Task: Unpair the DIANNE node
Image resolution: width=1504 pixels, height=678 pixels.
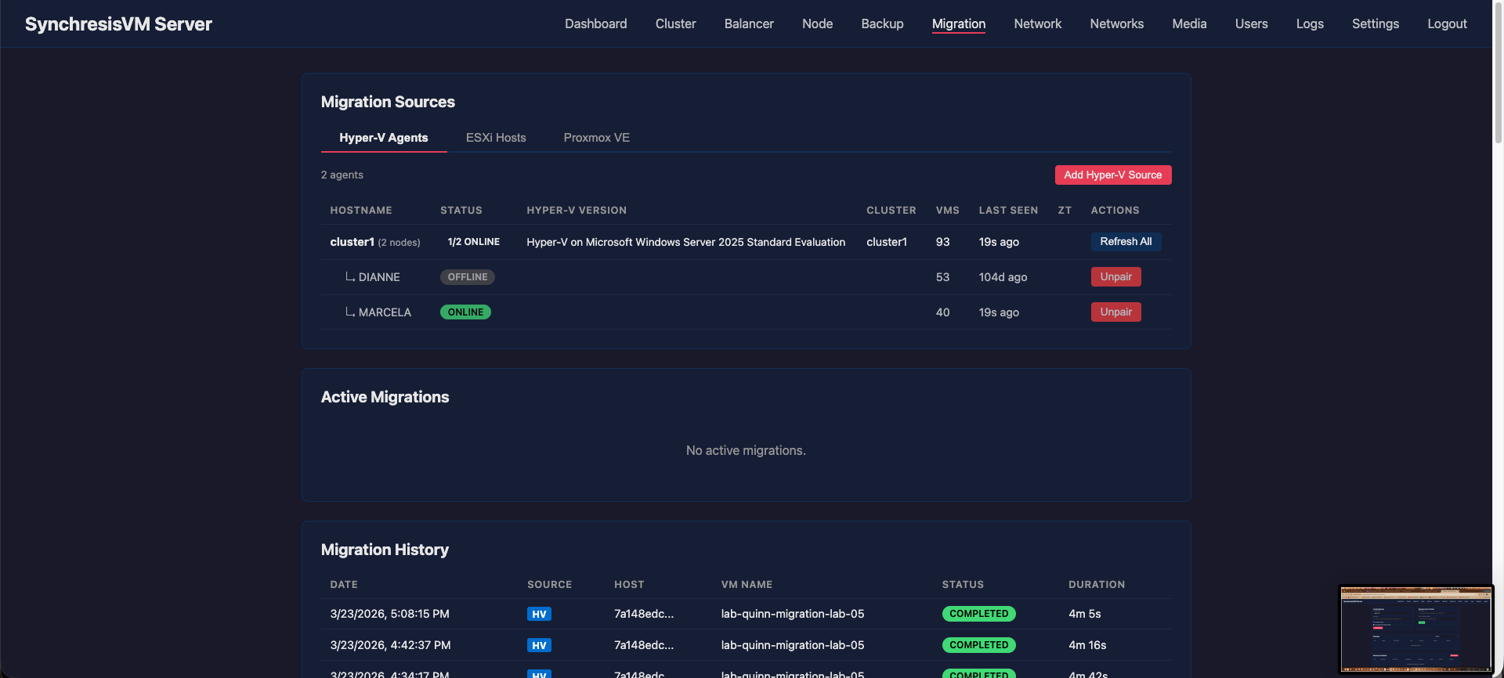Action: (1115, 277)
